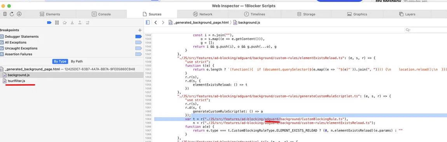Viewport: 447px width, 142px height.
Task: Toggle the All Exceptions breakpoint
Action: pos(138,42)
